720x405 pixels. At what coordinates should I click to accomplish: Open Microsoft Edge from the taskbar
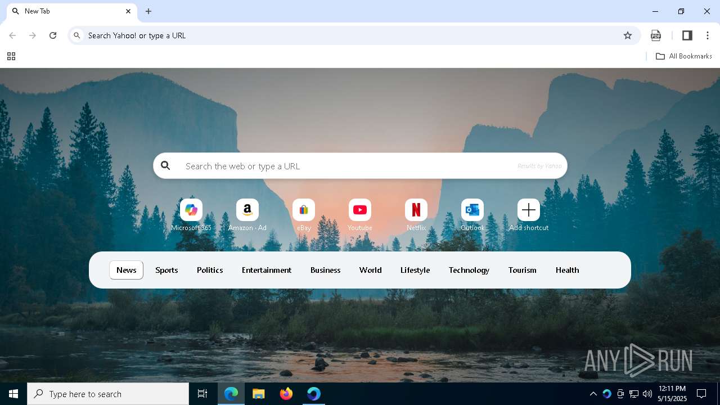pos(231,394)
